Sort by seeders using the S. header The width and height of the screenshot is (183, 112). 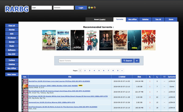(x=150, y=77)
